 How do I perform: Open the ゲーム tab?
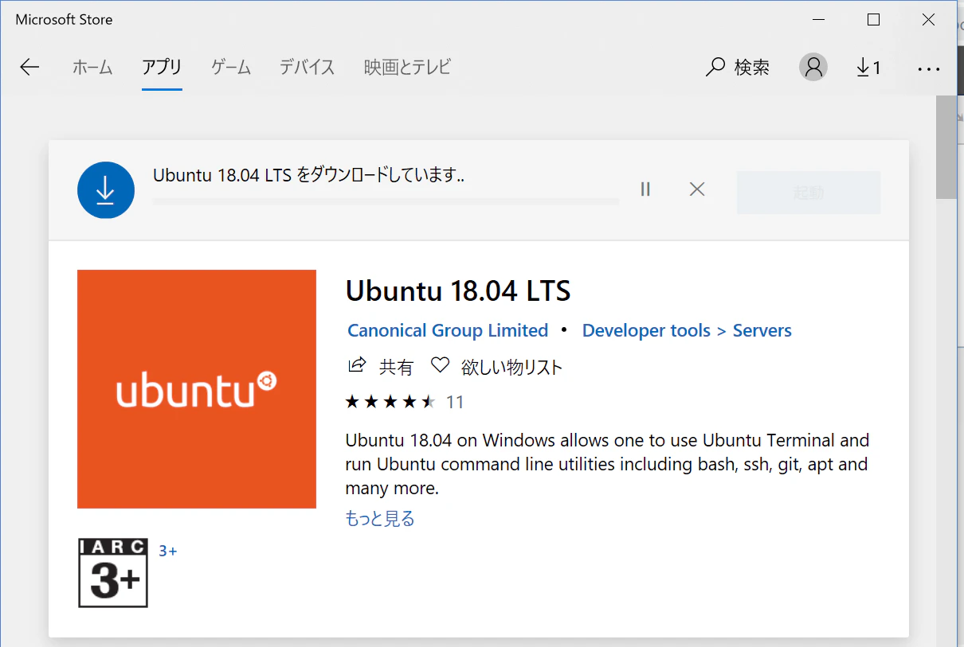[x=231, y=68]
